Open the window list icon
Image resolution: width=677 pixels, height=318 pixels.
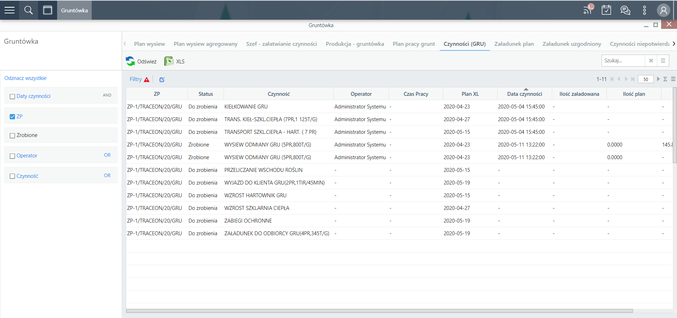(48, 10)
